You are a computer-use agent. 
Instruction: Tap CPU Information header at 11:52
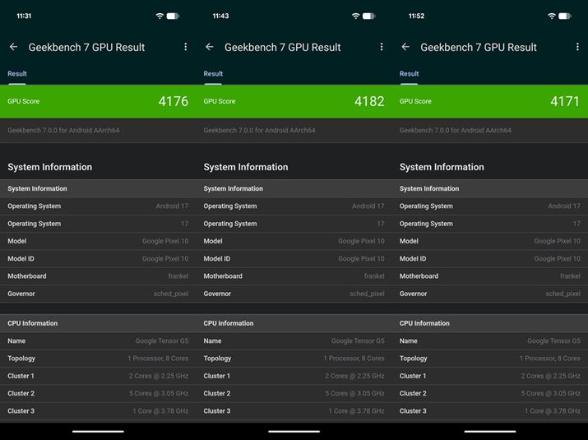pyautogui.click(x=424, y=323)
